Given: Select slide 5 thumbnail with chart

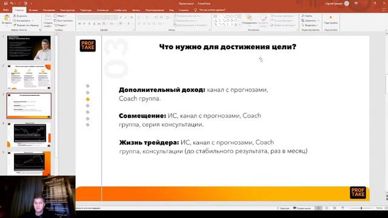Looking at the screenshot, I should click(x=29, y=163).
